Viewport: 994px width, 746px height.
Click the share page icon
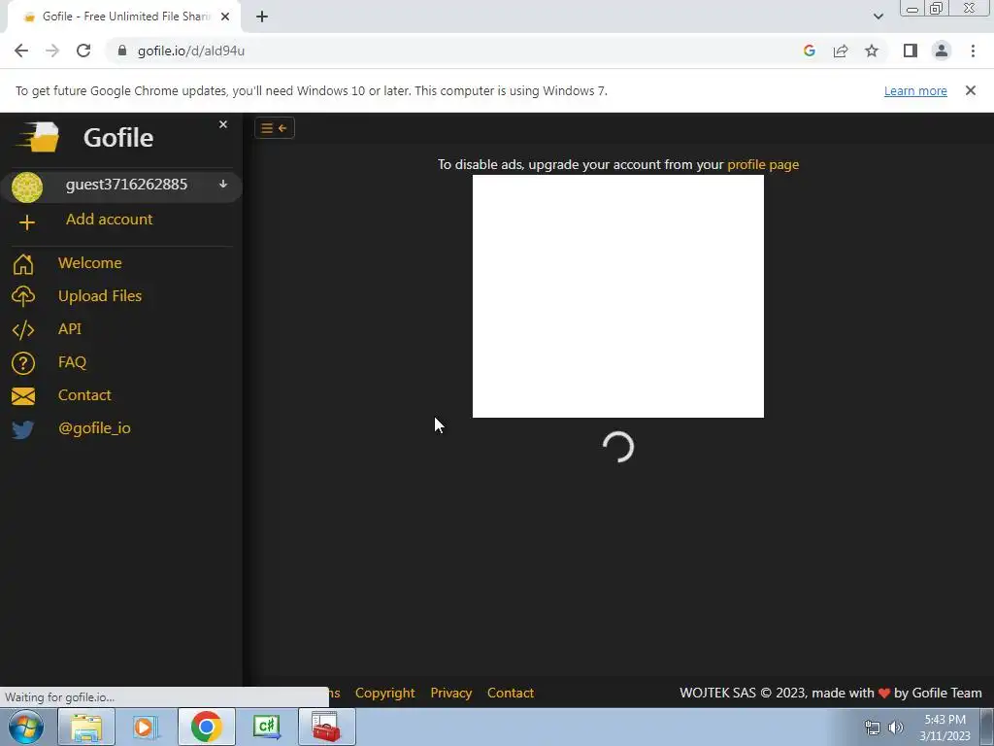point(841,51)
